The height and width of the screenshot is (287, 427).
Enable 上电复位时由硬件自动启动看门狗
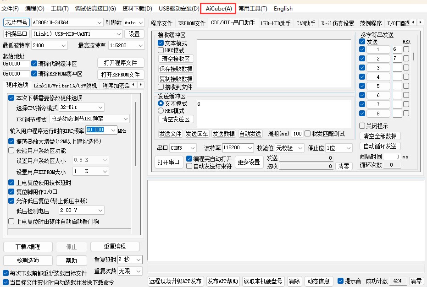pyautogui.click(x=11, y=222)
